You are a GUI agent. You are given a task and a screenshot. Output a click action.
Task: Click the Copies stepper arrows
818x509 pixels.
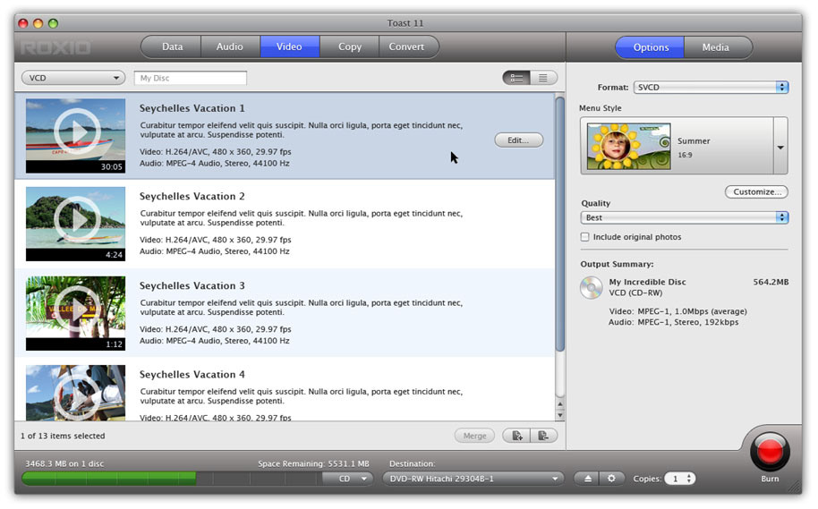[x=689, y=479]
